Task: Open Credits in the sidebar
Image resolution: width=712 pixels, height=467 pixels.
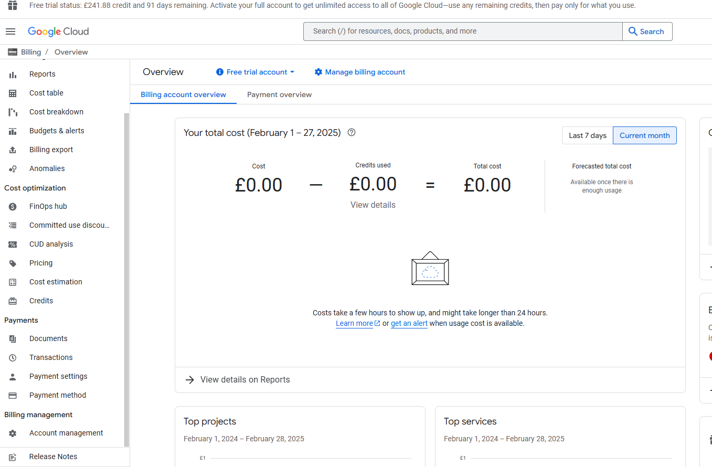Action: coord(41,301)
